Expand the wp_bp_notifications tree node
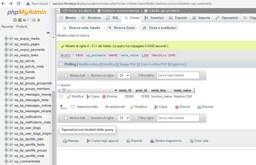This screenshot has width=256, height=165. (6, 117)
